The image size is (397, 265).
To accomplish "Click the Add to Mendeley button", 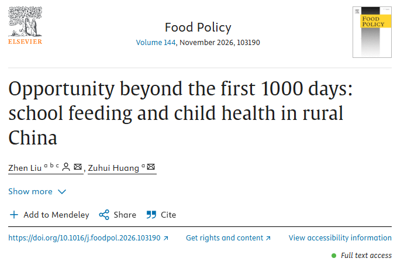I will [49, 215].
